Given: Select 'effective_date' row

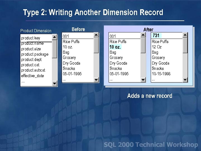Looking at the screenshot, I should (33, 76).
